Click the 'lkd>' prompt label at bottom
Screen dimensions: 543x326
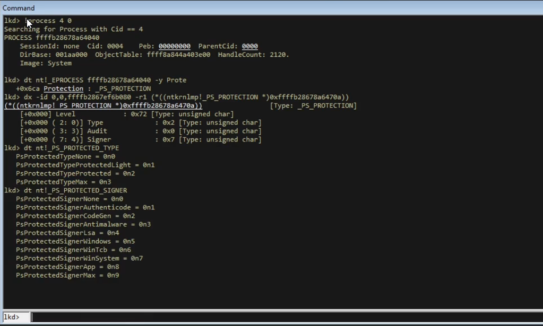pyautogui.click(x=12, y=317)
